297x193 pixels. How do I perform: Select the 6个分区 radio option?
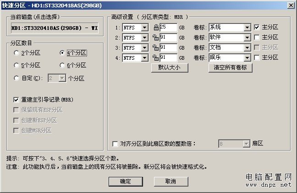62,65
